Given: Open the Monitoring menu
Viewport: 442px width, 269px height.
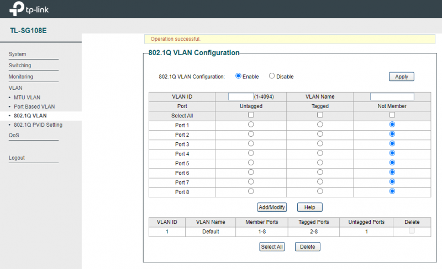Looking at the screenshot, I should click(x=21, y=77).
